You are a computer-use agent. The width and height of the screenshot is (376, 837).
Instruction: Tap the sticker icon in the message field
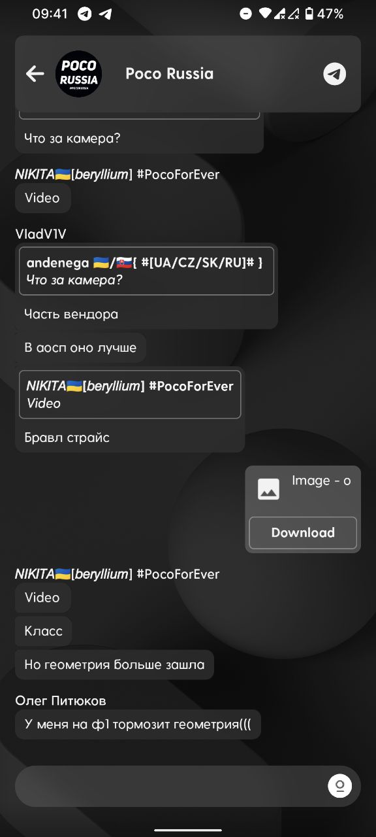[339, 785]
